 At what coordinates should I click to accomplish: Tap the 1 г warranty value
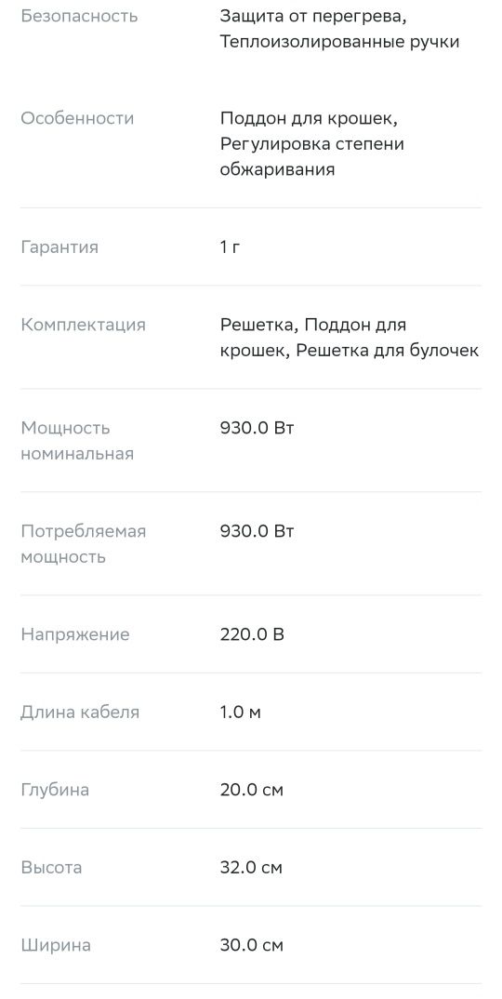[230, 247]
